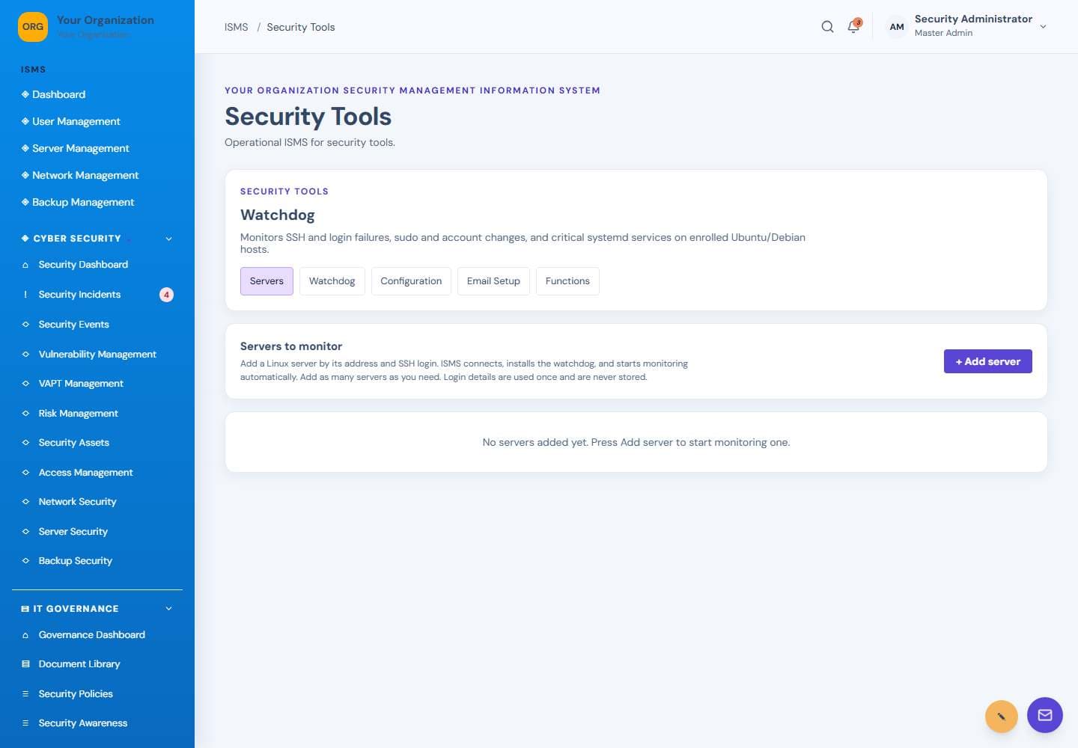This screenshot has height=748, width=1078.
Task: Select the Functions tab
Action: pyautogui.click(x=567, y=281)
